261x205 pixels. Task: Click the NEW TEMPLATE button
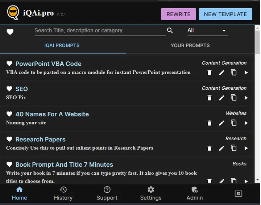(x=225, y=14)
